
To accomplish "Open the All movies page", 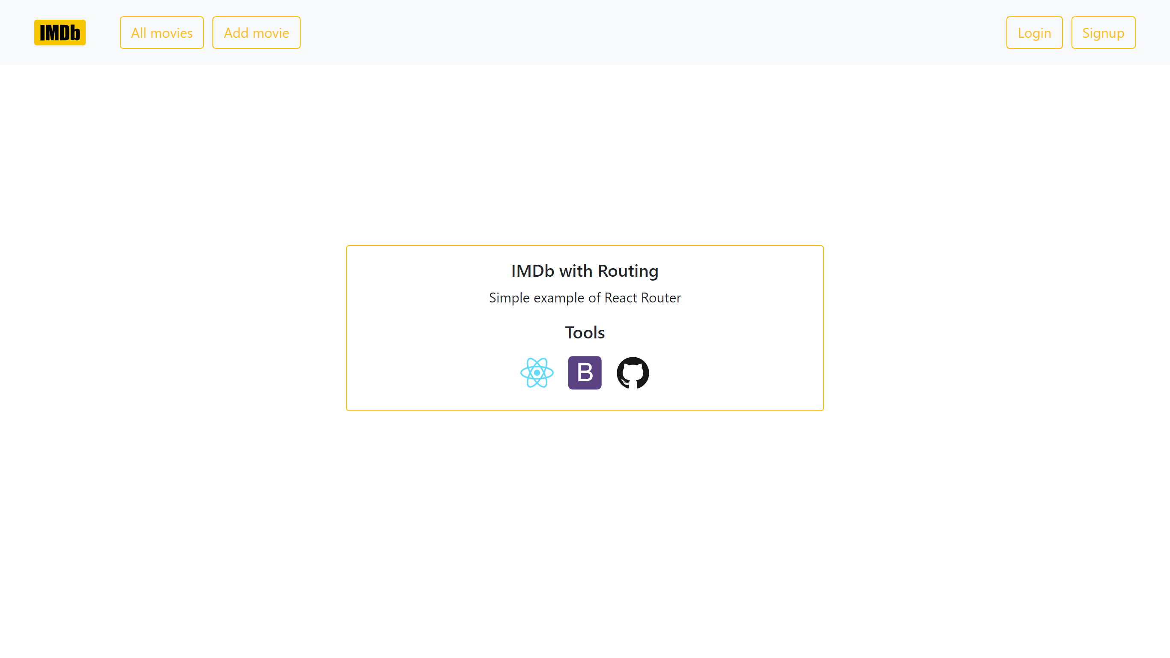I will [x=162, y=33].
